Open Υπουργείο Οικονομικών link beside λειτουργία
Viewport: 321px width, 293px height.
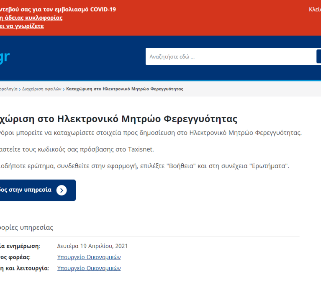point(89,268)
